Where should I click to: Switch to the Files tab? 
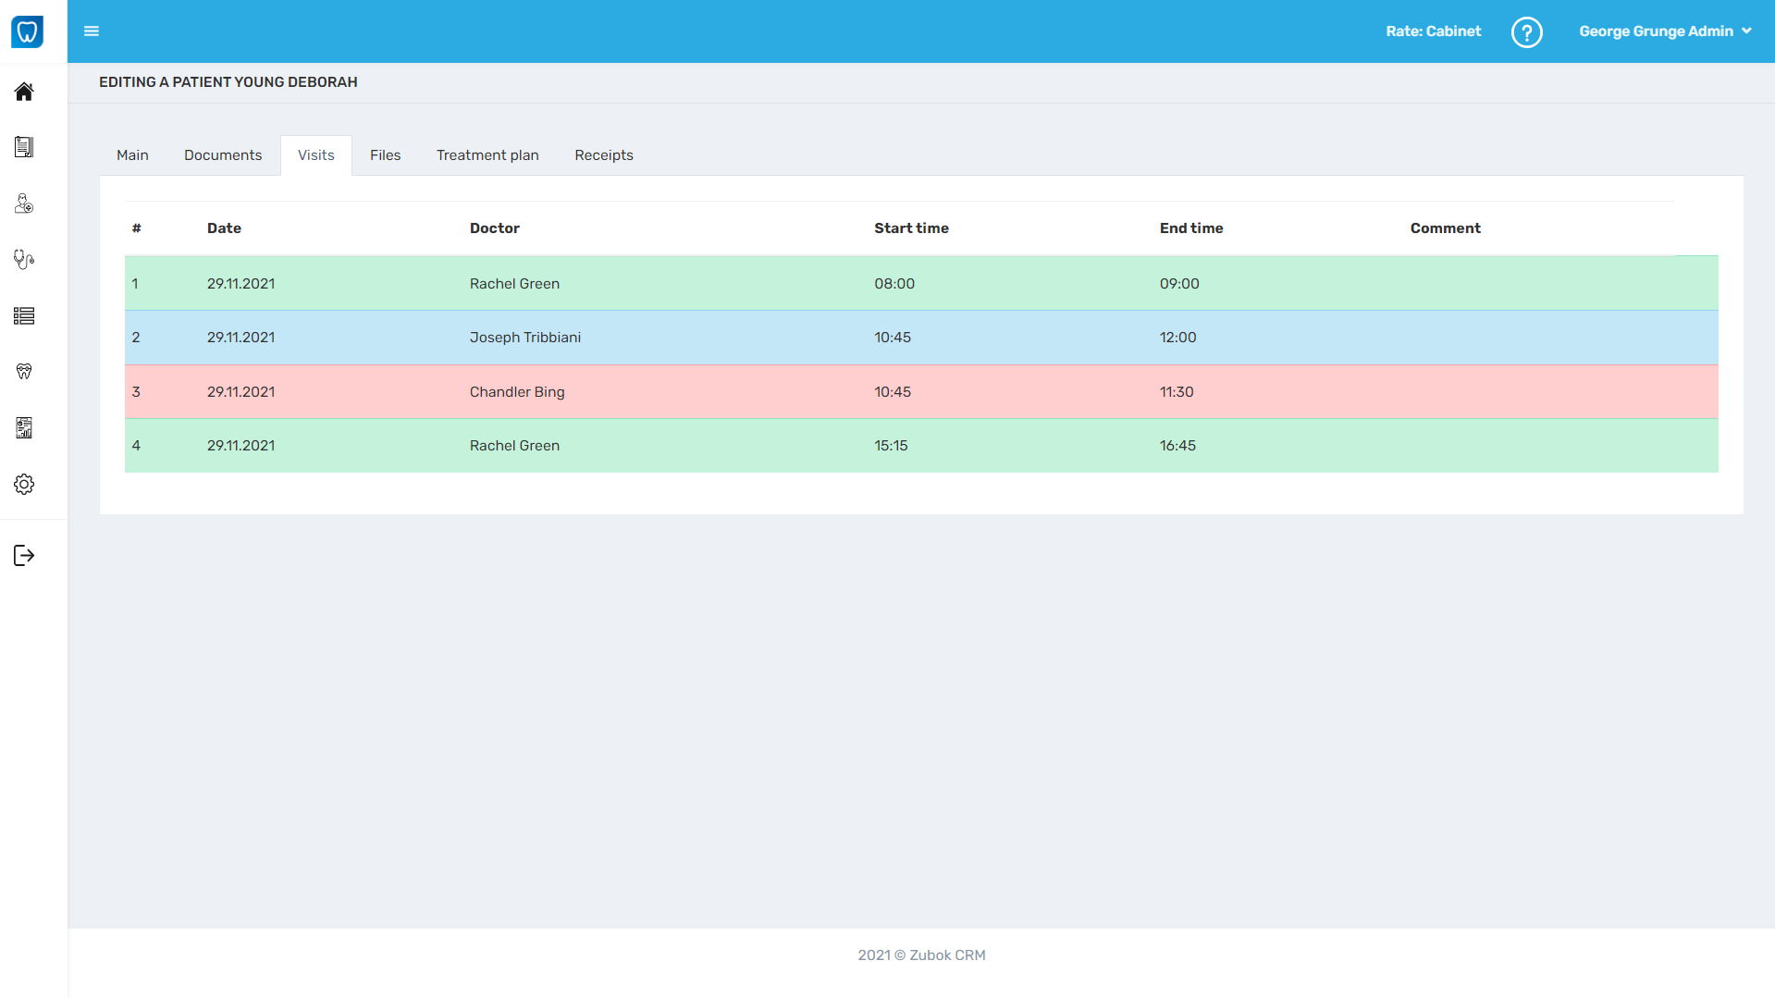[x=385, y=154]
